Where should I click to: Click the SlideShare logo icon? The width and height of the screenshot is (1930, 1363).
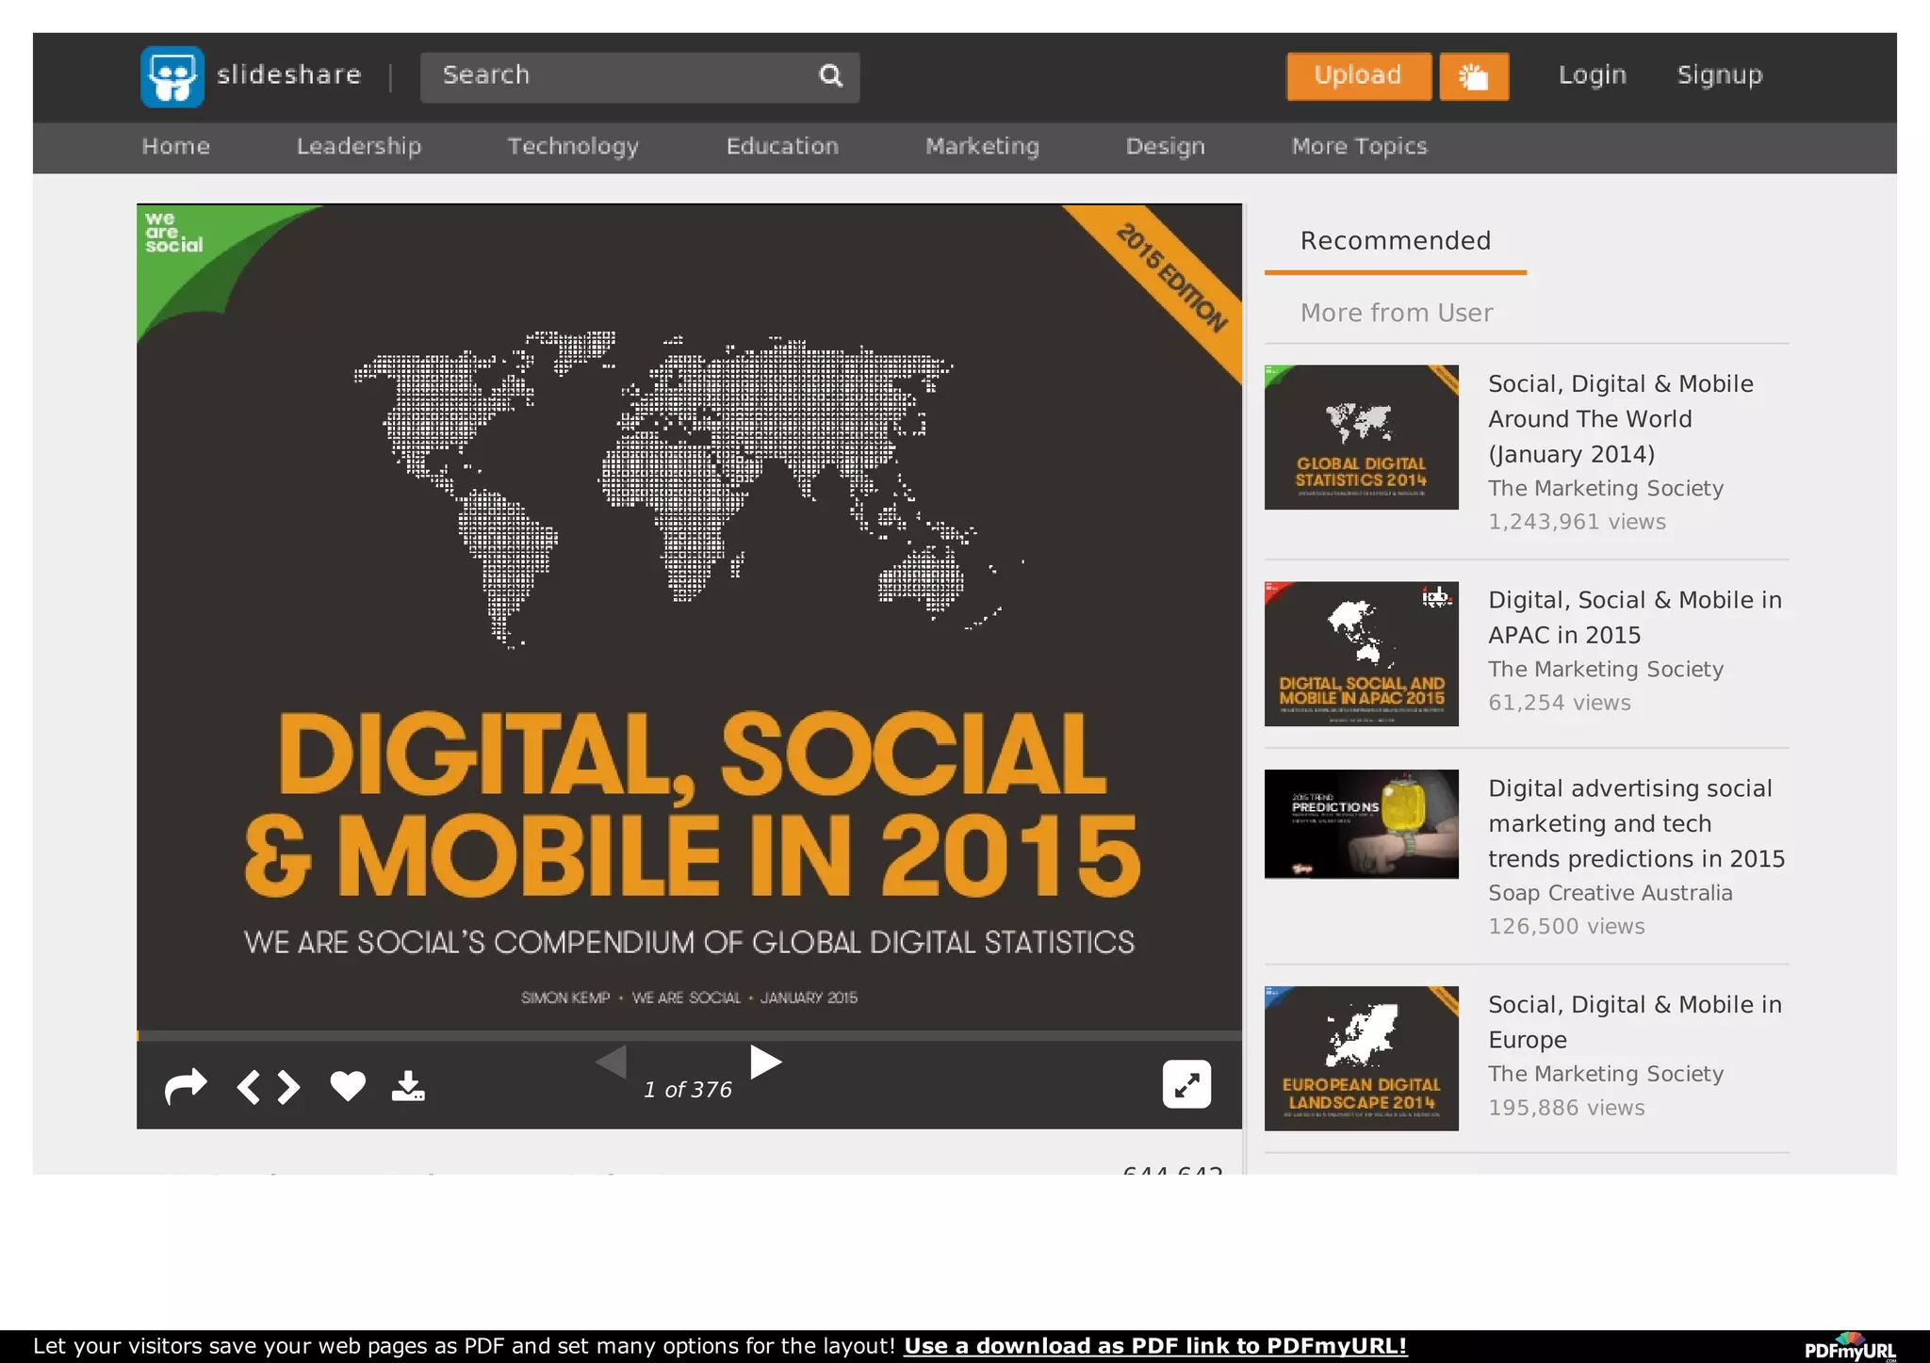[172, 76]
